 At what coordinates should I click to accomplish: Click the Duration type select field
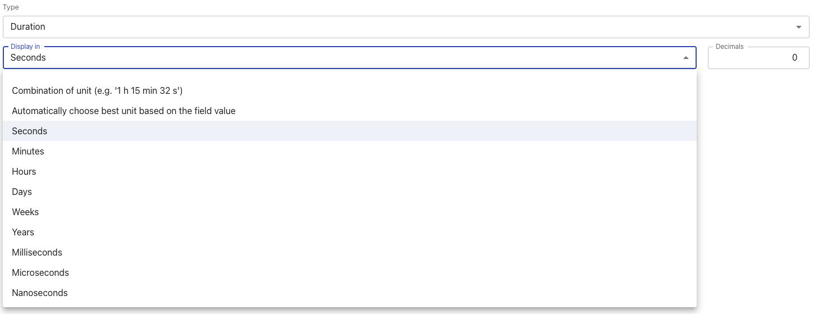pyautogui.click(x=393, y=27)
